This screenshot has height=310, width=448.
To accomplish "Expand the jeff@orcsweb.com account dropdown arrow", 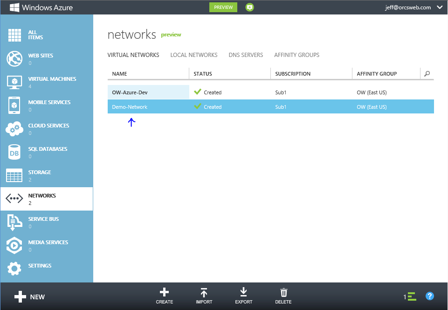I will [440, 7].
